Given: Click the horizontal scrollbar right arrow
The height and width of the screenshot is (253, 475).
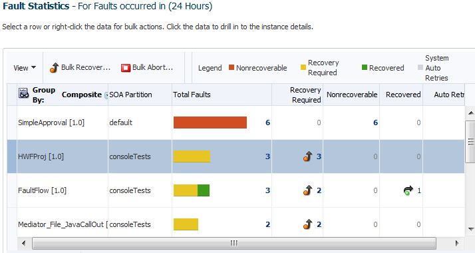Looking at the screenshot, I should [x=457, y=243].
